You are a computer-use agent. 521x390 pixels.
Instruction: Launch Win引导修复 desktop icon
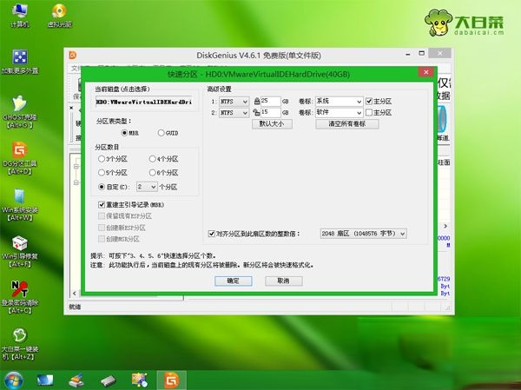[20, 251]
